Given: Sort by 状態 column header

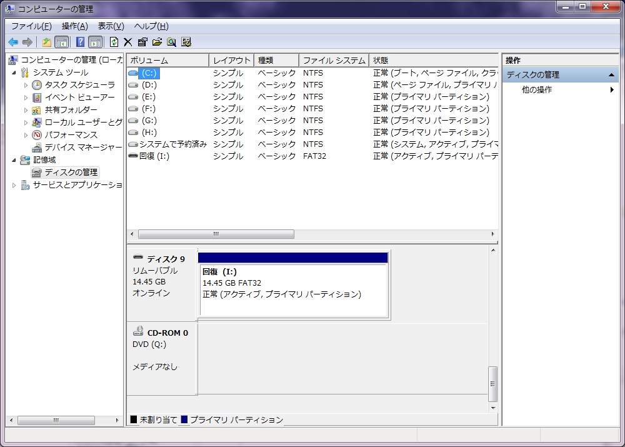Looking at the screenshot, I should (x=434, y=60).
